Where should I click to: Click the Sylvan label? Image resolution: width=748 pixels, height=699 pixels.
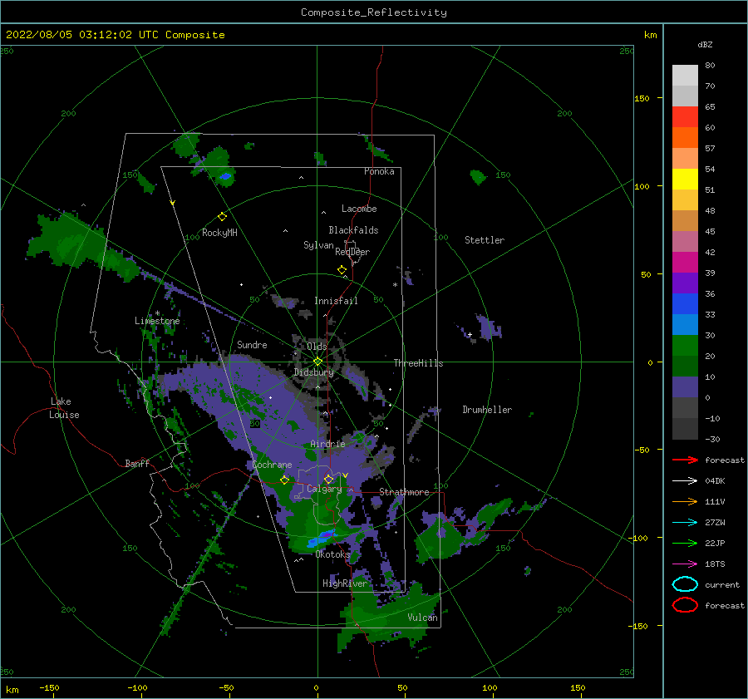318,245
